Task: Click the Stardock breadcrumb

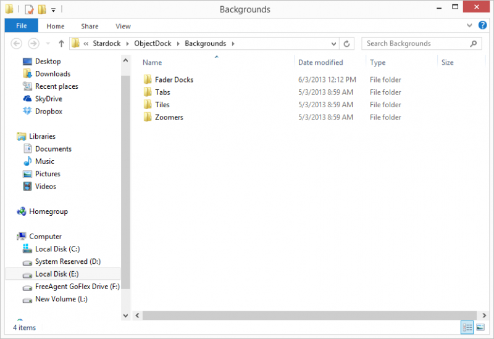Action: coord(106,43)
